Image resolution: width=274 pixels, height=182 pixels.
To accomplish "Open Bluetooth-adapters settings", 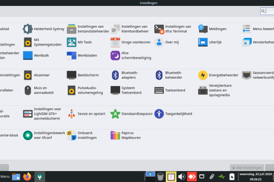I will (x=116, y=75).
